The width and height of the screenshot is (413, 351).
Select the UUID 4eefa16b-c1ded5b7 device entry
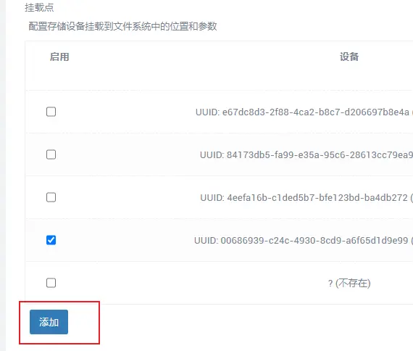[x=304, y=197]
